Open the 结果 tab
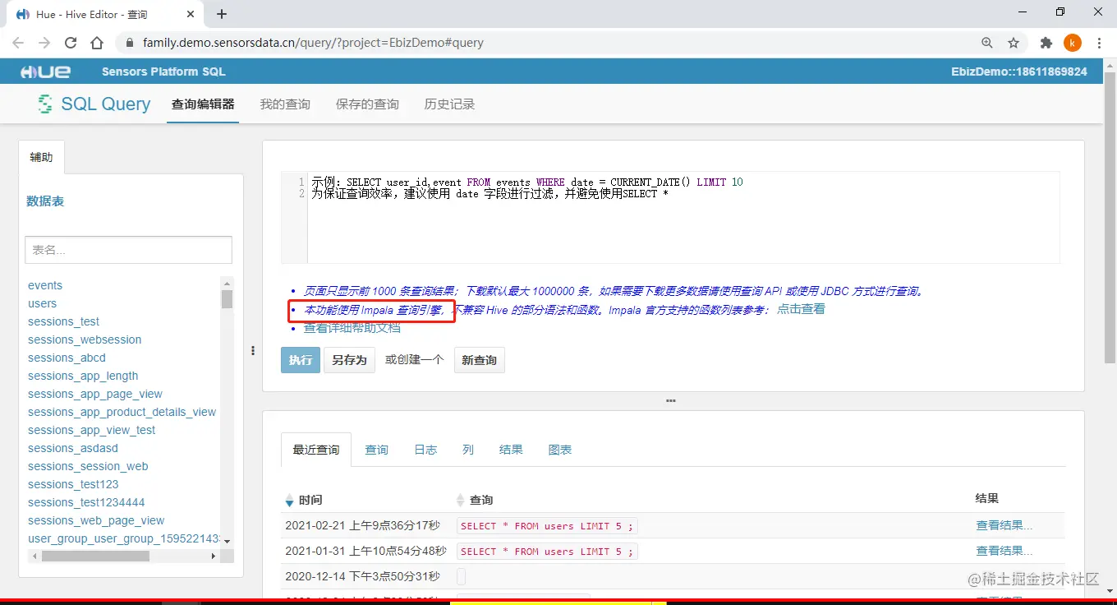Screen dimensions: 1117x605 point(511,450)
